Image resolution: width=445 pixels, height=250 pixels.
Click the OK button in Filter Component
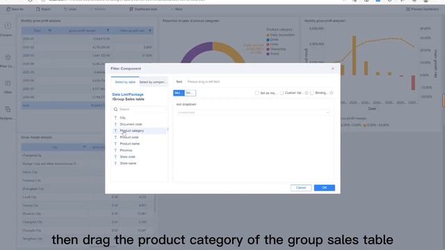[325, 187]
